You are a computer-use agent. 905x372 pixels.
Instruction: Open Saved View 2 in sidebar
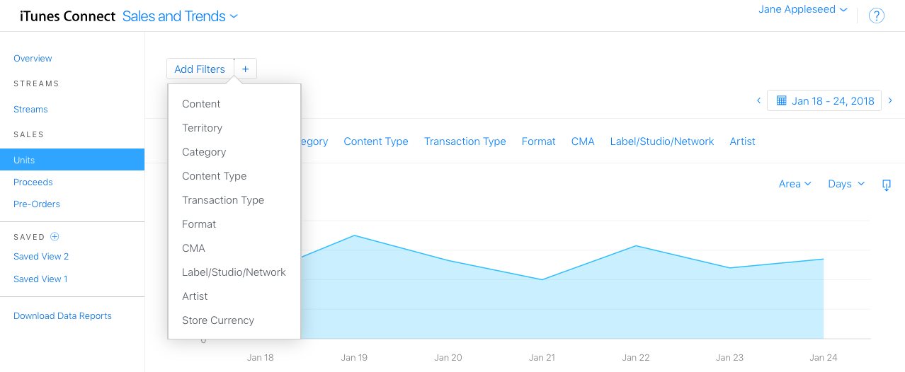(x=41, y=257)
